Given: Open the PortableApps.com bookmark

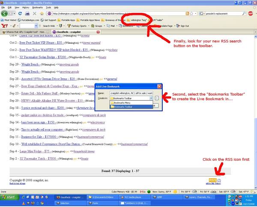Looking at the screenshot, I should click(28, 20).
